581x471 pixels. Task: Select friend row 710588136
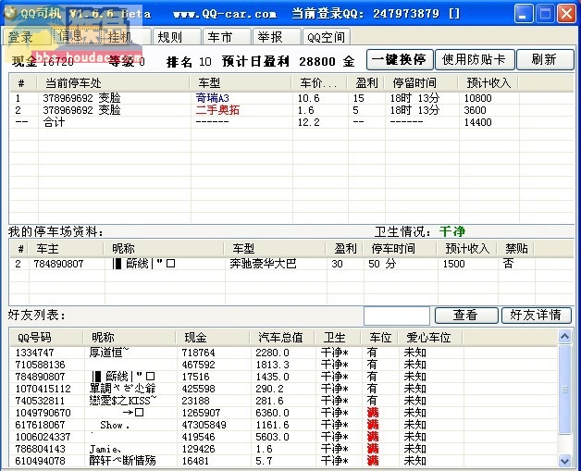[x=283, y=365]
